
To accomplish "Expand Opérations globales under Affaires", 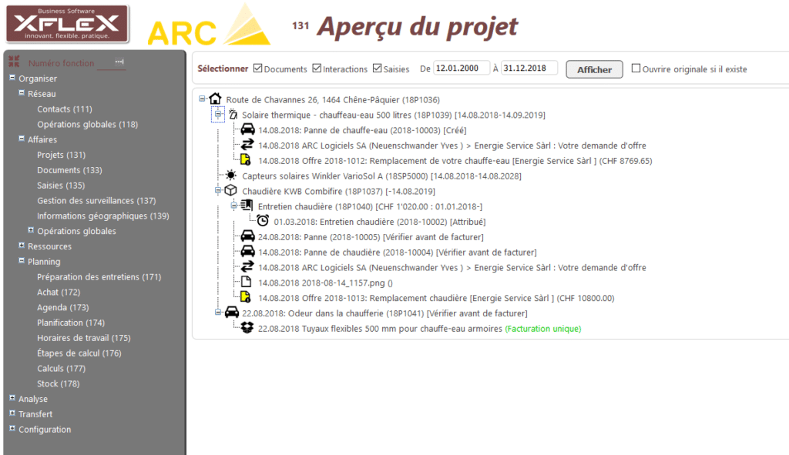I will 31,229.
